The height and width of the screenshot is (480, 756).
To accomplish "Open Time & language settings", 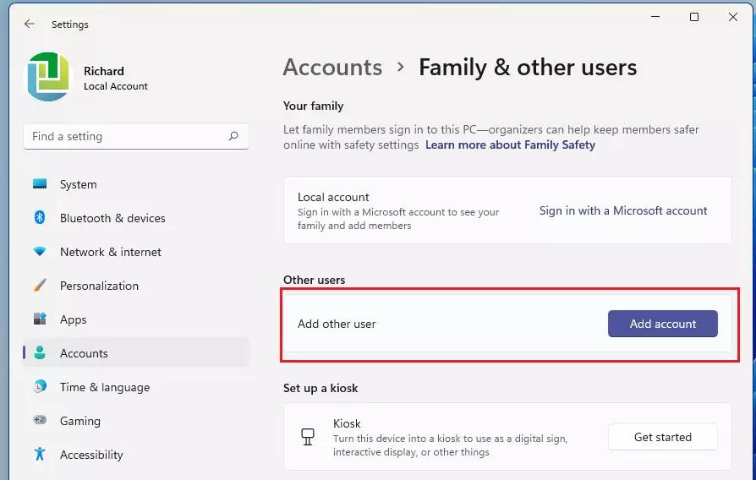I will point(104,387).
